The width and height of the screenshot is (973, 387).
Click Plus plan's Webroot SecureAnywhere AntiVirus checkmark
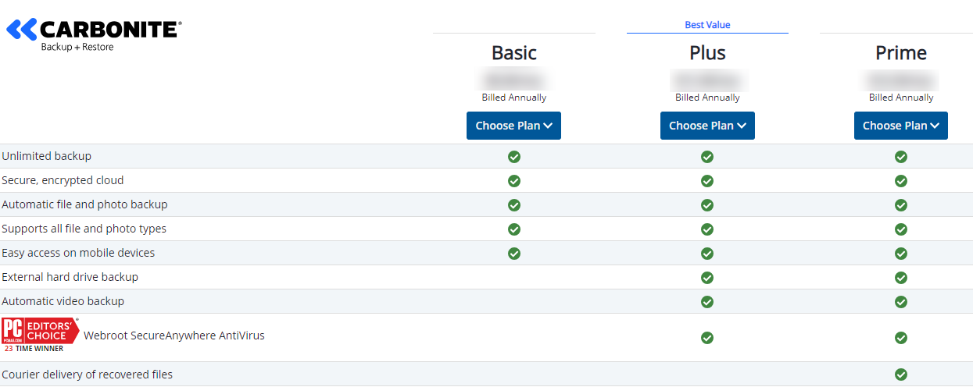click(x=707, y=338)
